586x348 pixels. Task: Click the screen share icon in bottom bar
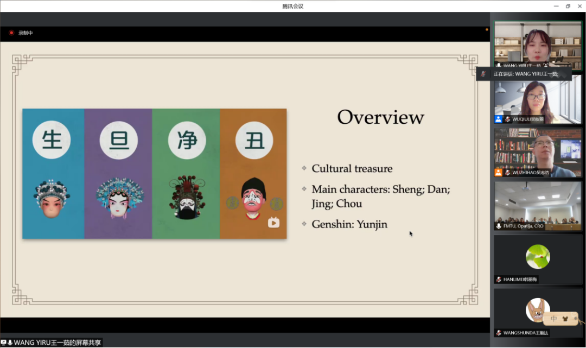coord(4,343)
